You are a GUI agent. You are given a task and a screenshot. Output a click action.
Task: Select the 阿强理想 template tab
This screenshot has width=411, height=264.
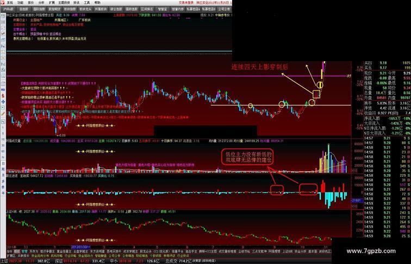tap(275, 251)
